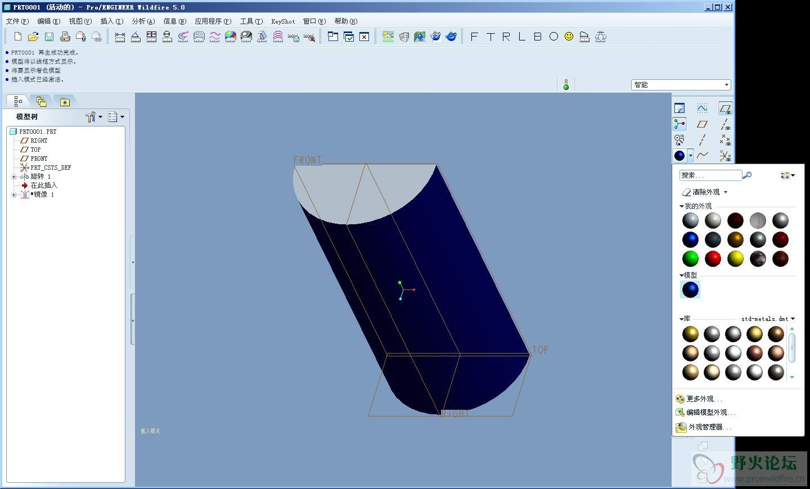Open the 文件 menu
Screen dimensions: 810x489
(x=17, y=21)
